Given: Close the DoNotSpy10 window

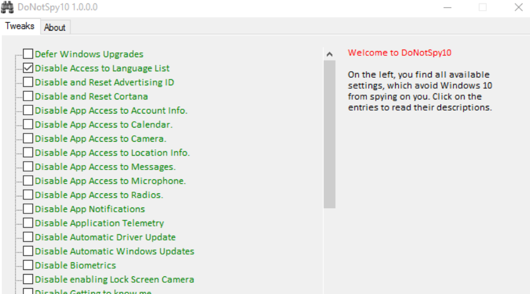Looking at the screenshot, I should (518, 8).
